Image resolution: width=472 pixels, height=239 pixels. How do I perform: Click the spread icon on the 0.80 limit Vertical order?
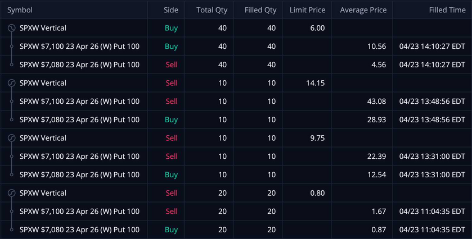click(x=11, y=193)
